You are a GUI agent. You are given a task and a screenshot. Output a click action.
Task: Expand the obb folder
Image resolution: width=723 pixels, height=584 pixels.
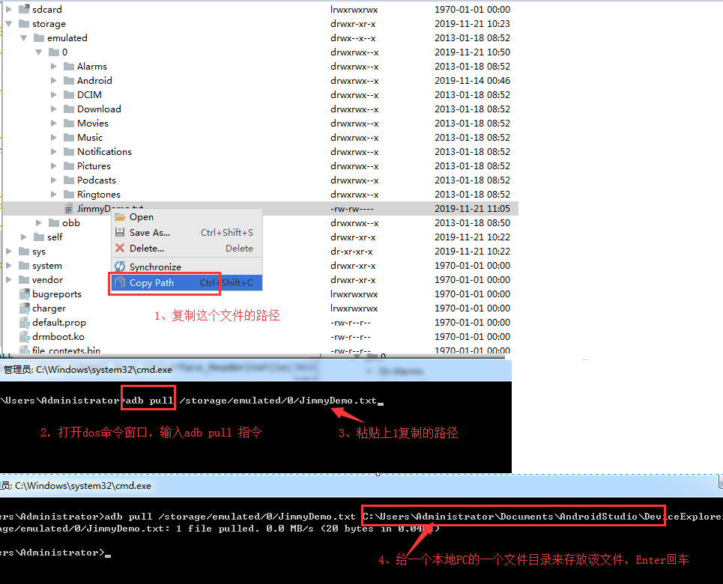38,222
